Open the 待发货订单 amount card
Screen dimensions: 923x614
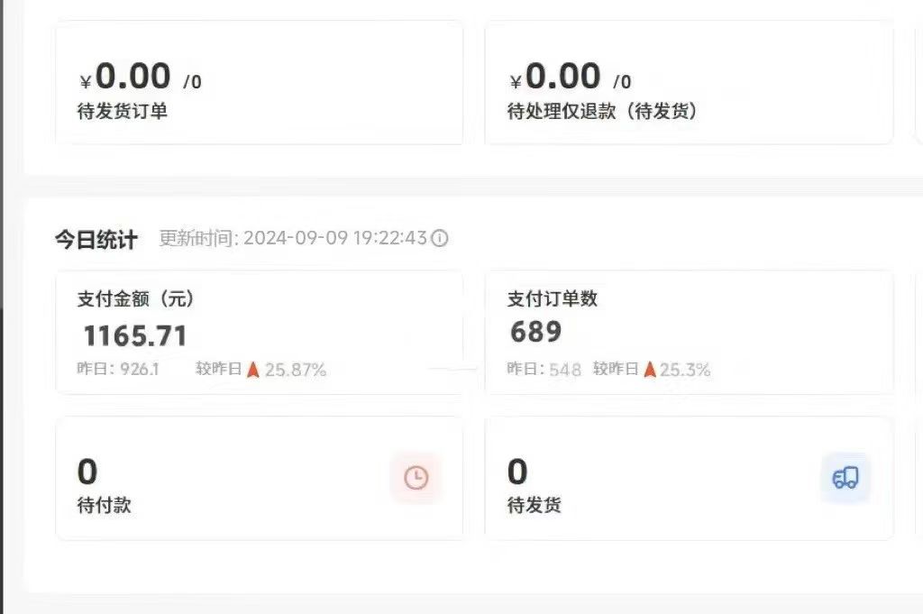[x=260, y=81]
